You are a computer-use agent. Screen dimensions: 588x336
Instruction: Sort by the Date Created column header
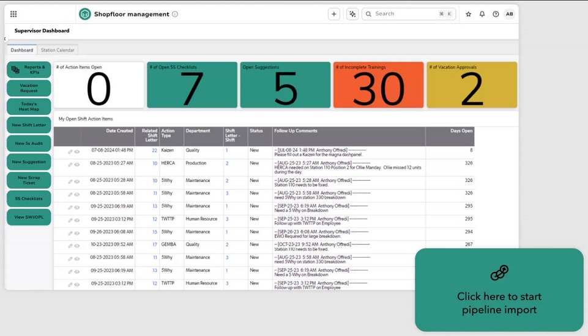click(119, 131)
